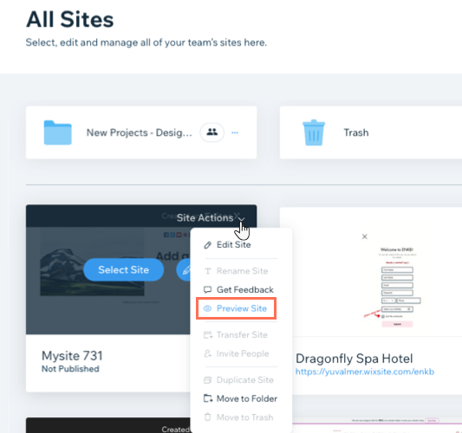Choose Preview Site highlighted option
The height and width of the screenshot is (433, 462).
[237, 308]
